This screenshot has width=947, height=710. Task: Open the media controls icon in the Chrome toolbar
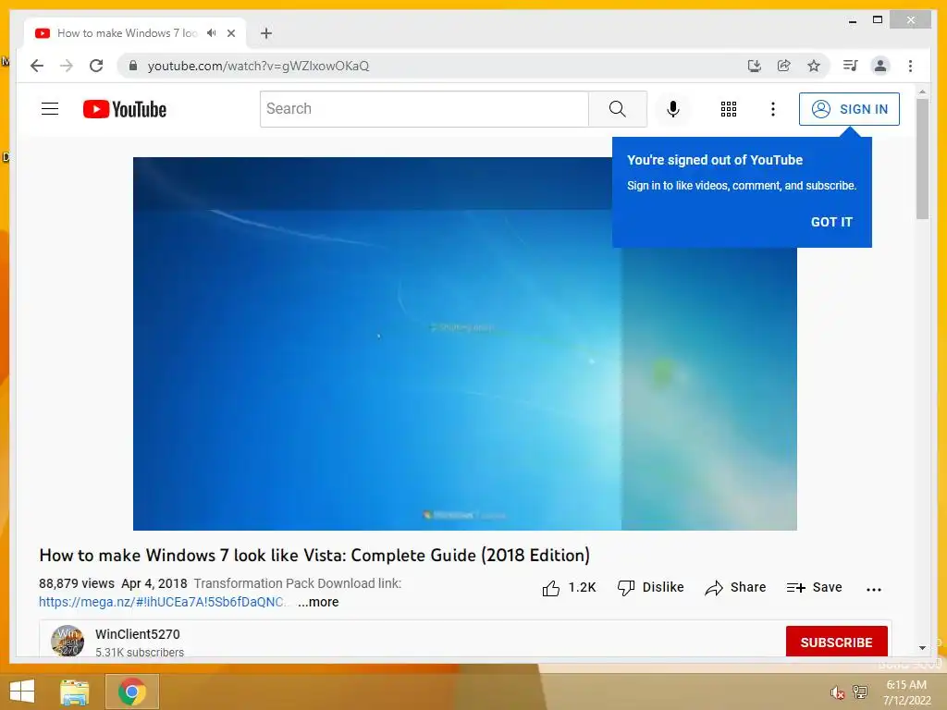[851, 66]
